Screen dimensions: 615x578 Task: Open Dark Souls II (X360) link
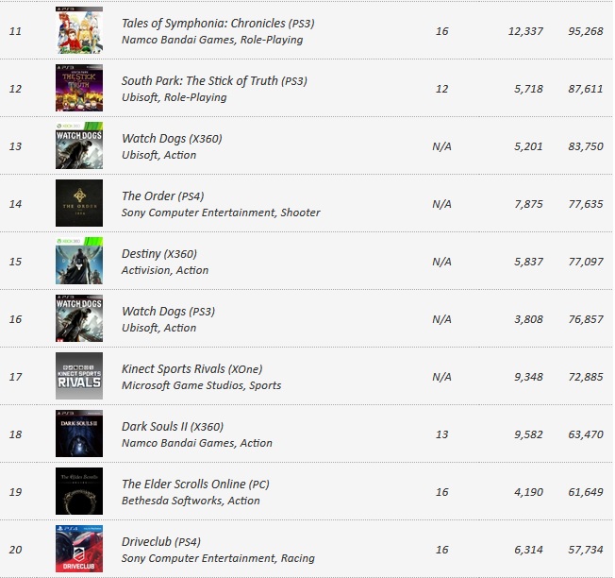(x=173, y=427)
